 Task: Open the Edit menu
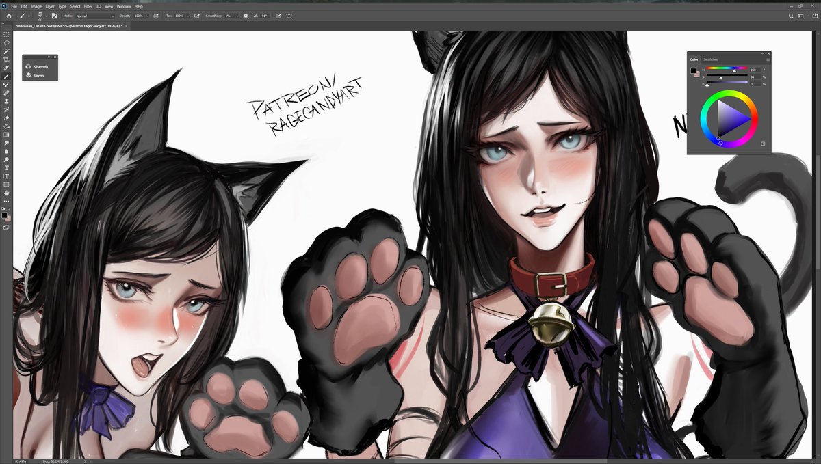[24, 5]
